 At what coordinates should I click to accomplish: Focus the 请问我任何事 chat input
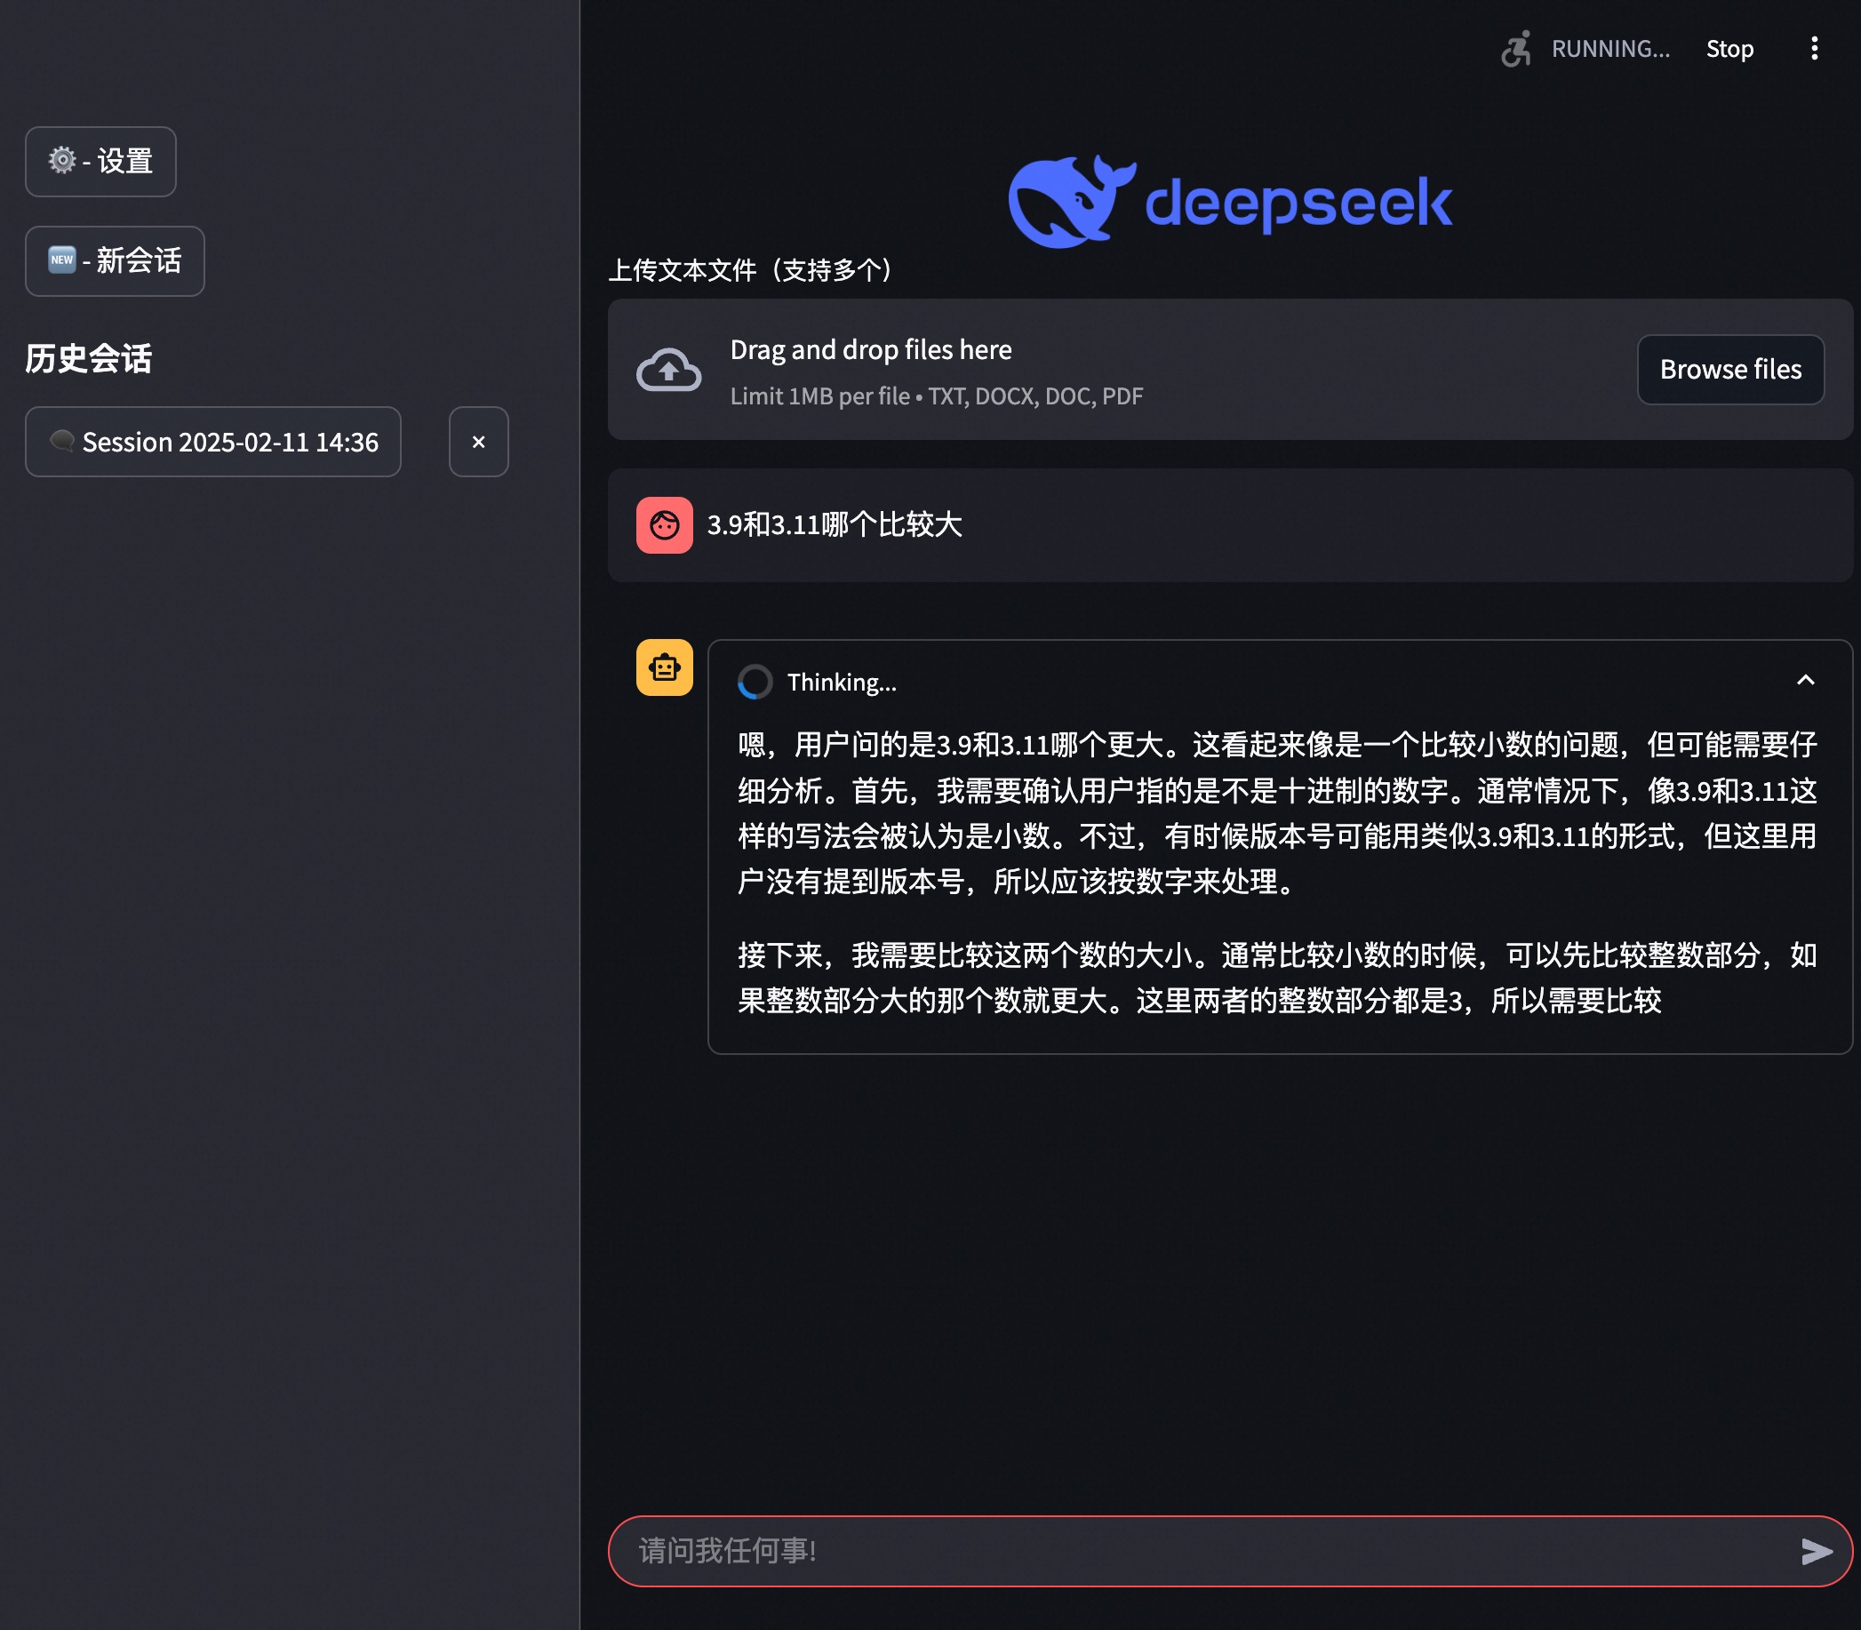pos(1201,1551)
